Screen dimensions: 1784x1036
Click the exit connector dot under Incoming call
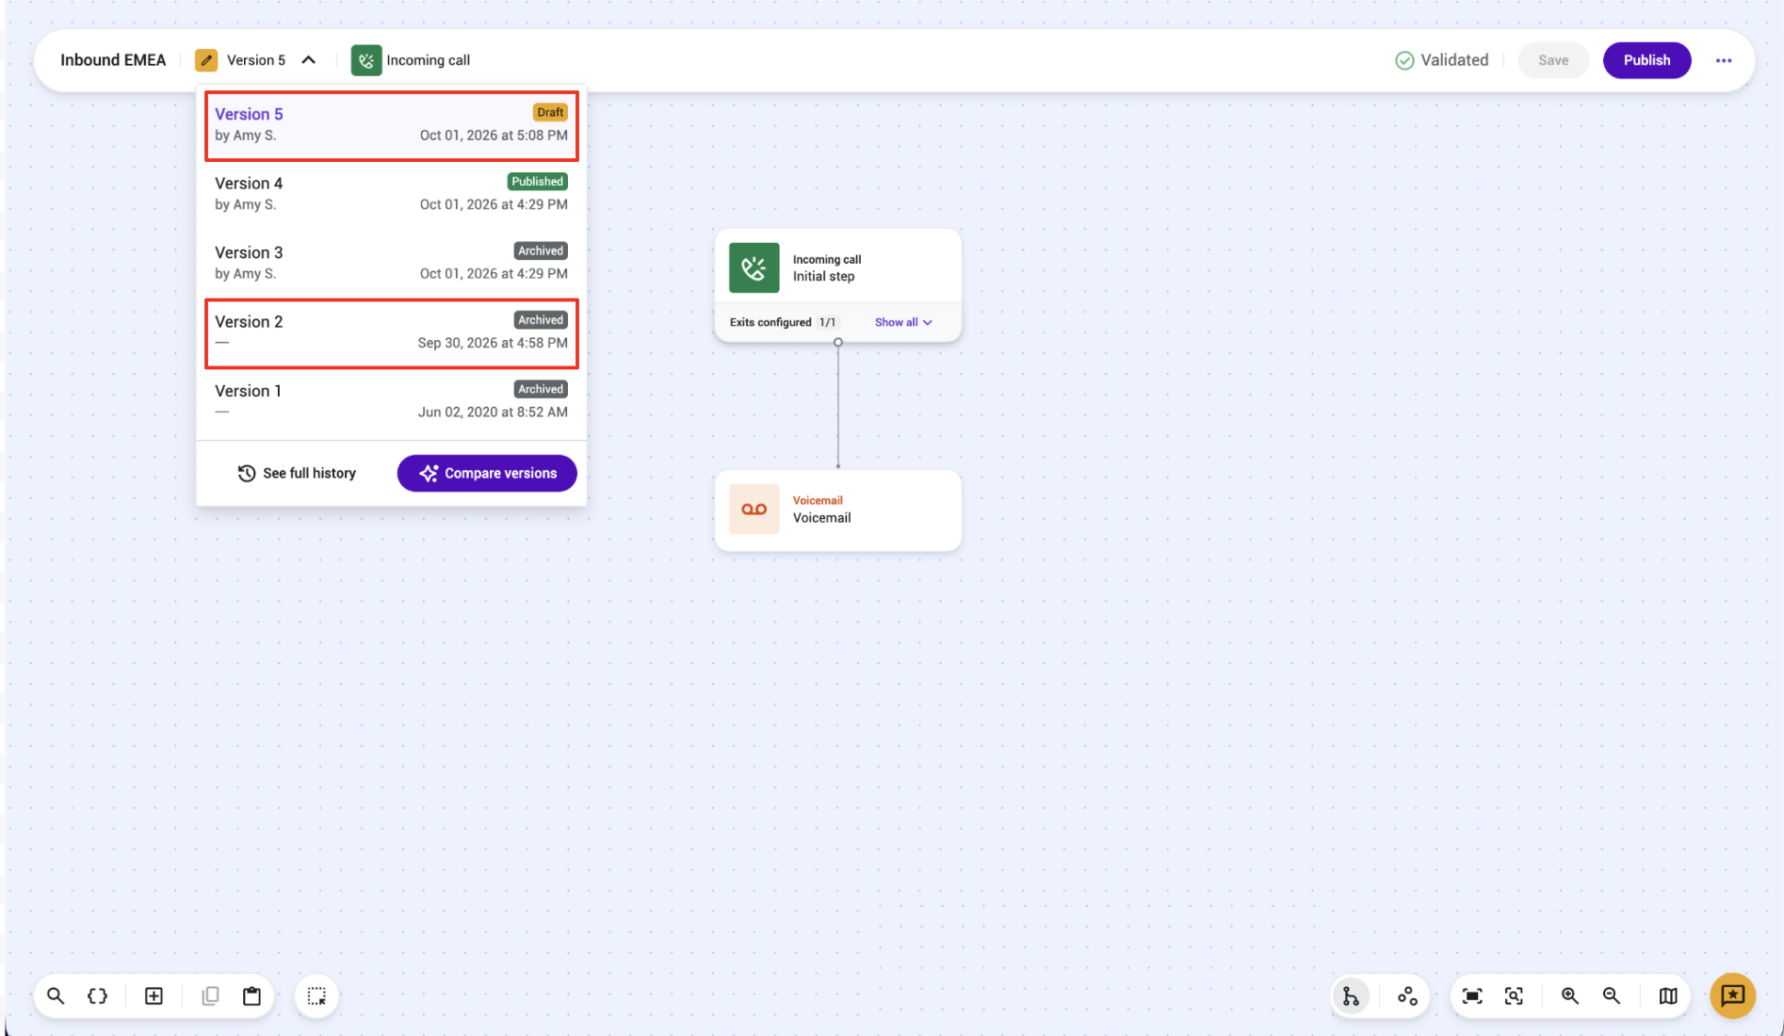tap(837, 343)
